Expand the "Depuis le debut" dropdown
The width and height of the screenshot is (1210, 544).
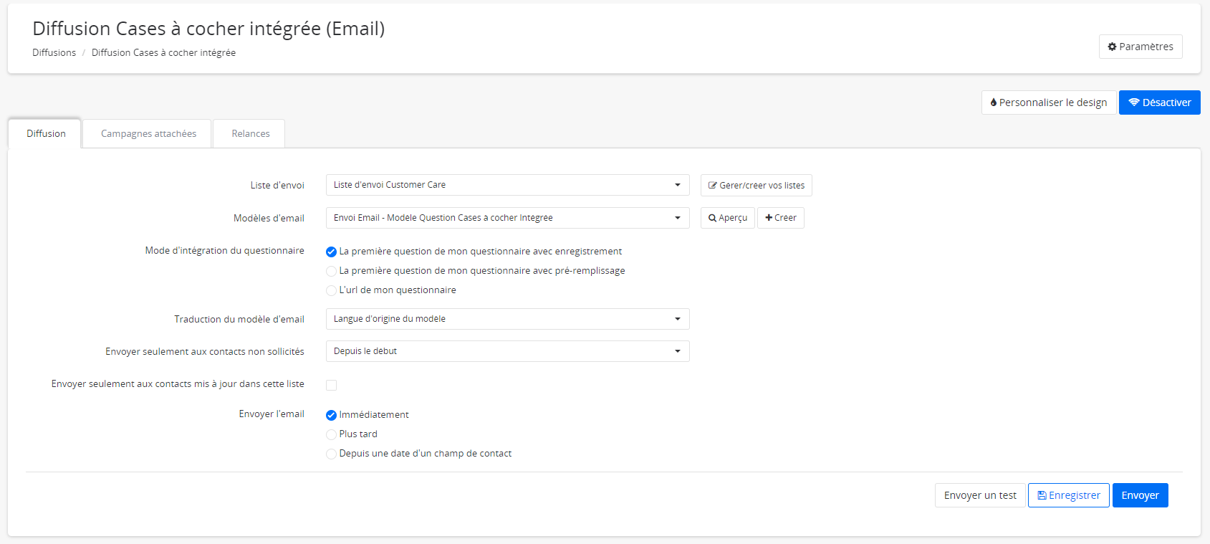[x=507, y=351]
